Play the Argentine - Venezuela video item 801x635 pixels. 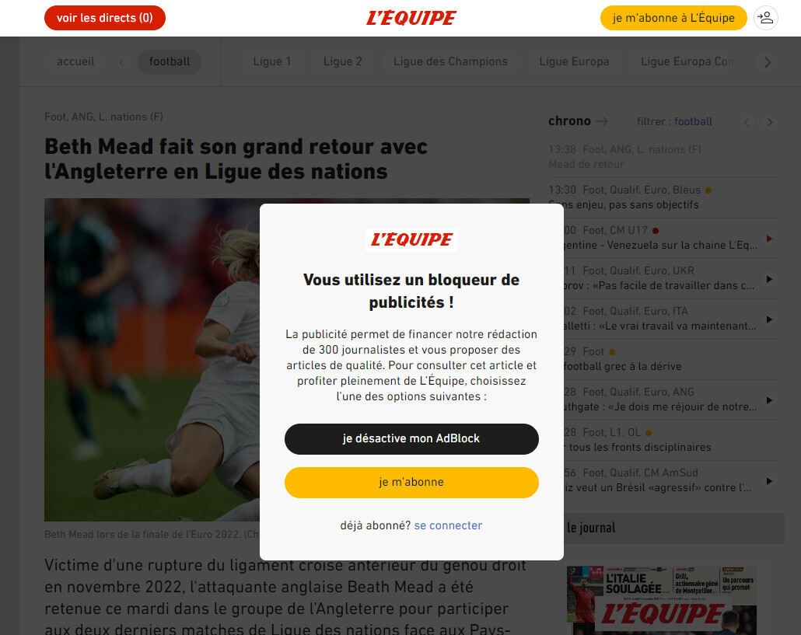click(x=769, y=239)
